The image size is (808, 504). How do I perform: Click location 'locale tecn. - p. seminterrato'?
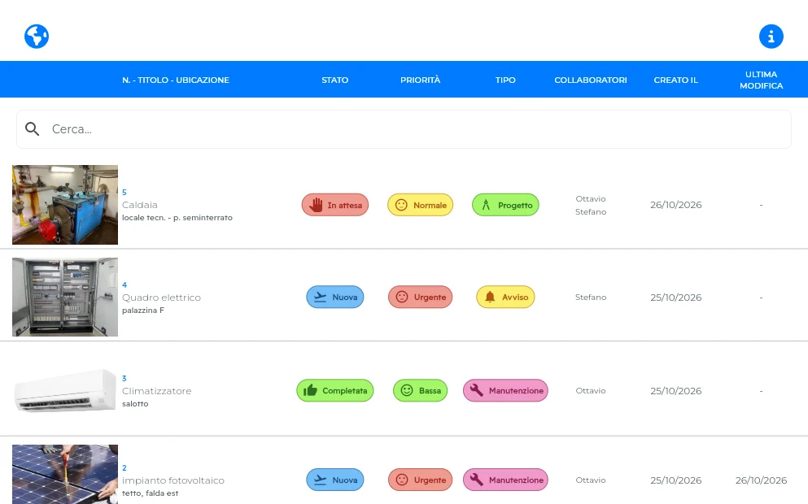177,218
